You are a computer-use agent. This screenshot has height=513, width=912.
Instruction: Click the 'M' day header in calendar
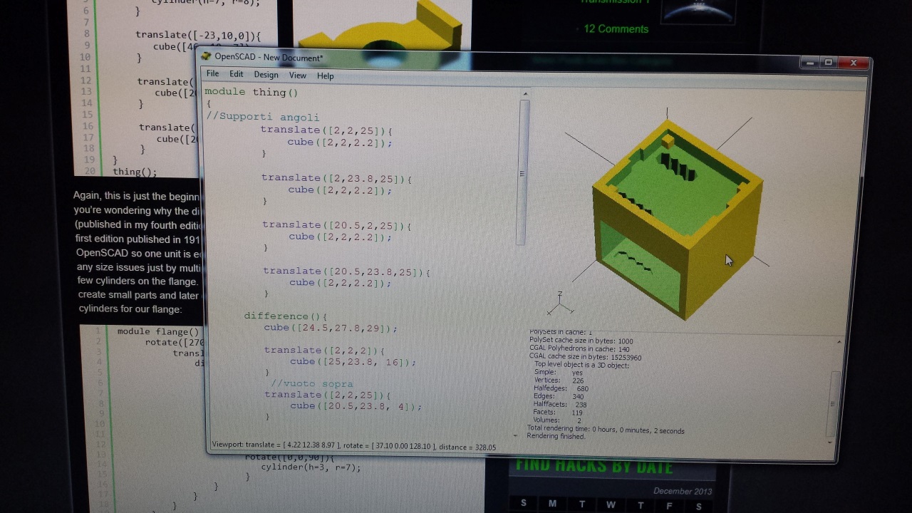pyautogui.click(x=552, y=504)
